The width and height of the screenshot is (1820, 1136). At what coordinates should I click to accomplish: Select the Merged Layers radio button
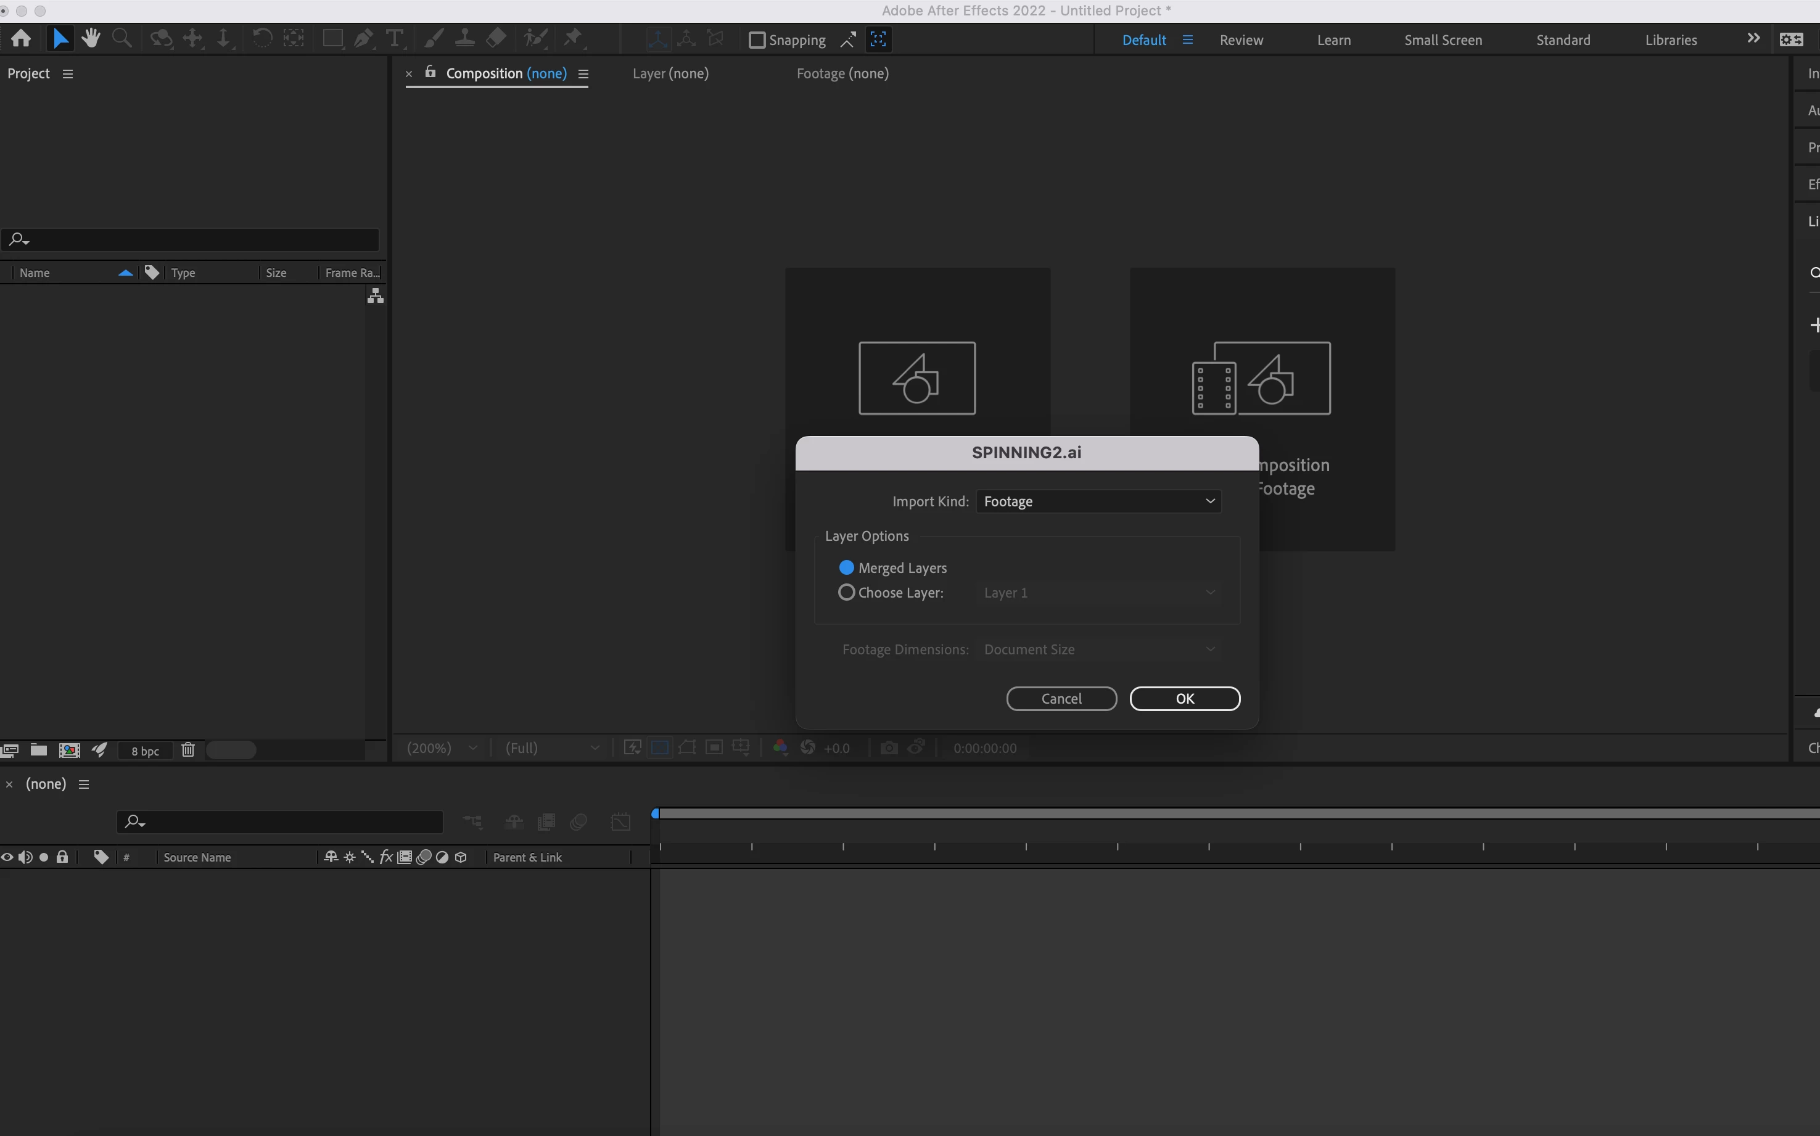click(847, 567)
